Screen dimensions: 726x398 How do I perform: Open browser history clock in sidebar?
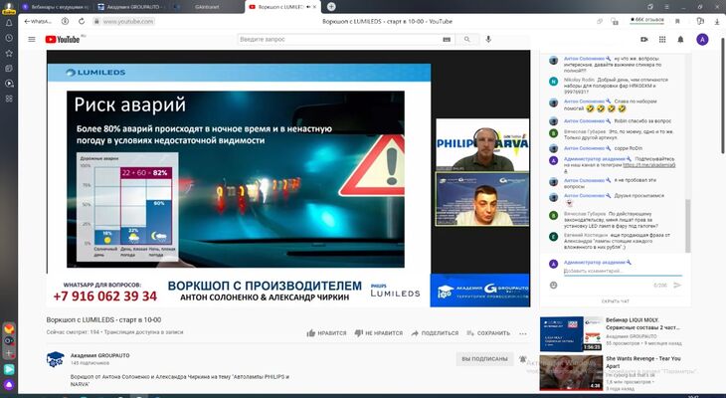pyautogui.click(x=9, y=38)
